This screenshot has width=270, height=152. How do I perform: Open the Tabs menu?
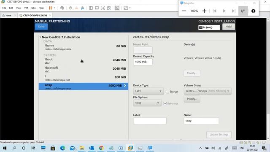tap(33, 8)
